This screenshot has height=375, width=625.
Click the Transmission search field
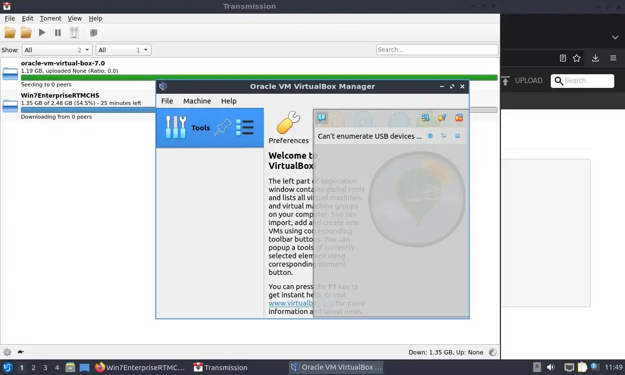(437, 49)
